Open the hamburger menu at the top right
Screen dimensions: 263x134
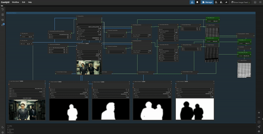tap(260, 2)
